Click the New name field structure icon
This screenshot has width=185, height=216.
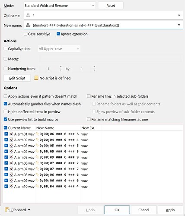pyautogui.click(x=28, y=25)
